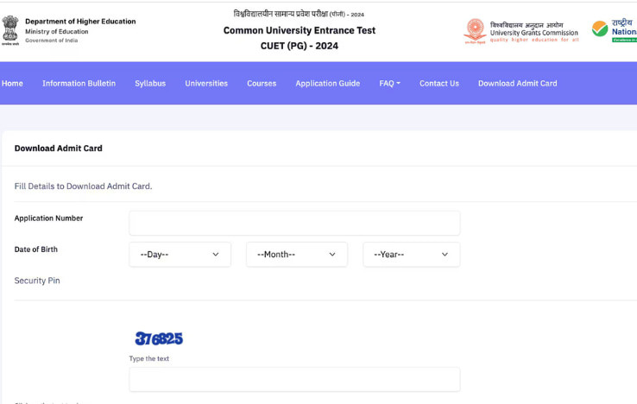Open the Home navigation item
Viewport: 637px width, 404px height.
(12, 84)
